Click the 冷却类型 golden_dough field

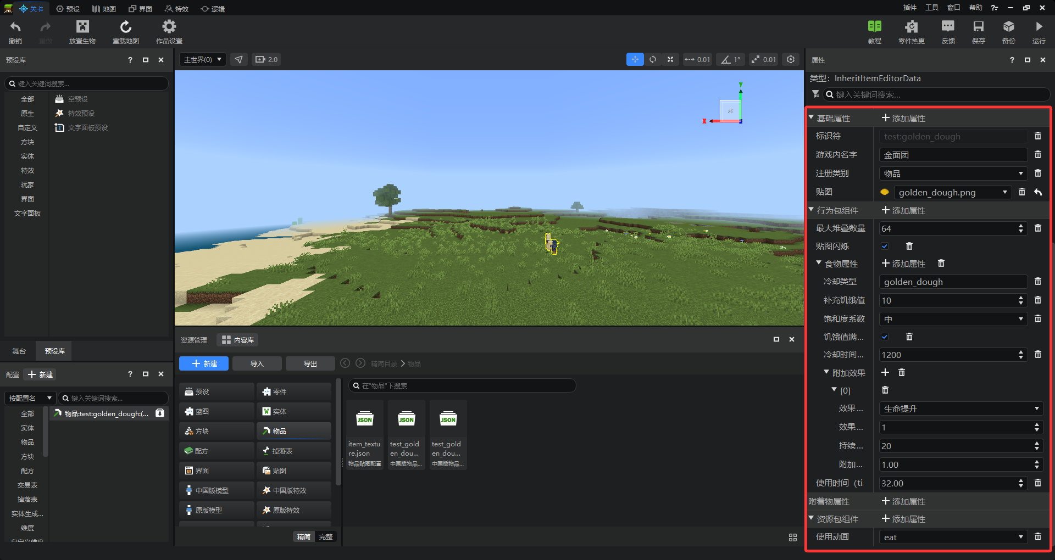pyautogui.click(x=953, y=282)
